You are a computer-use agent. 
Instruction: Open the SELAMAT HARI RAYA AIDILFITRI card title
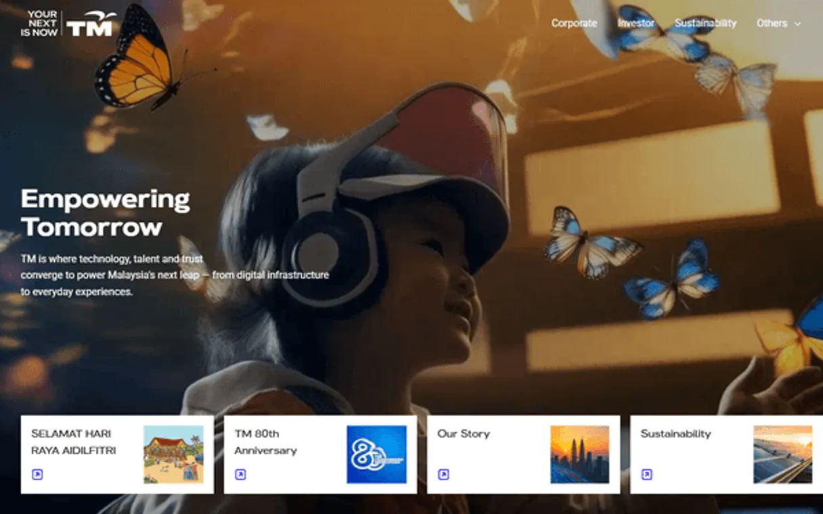pos(73,442)
